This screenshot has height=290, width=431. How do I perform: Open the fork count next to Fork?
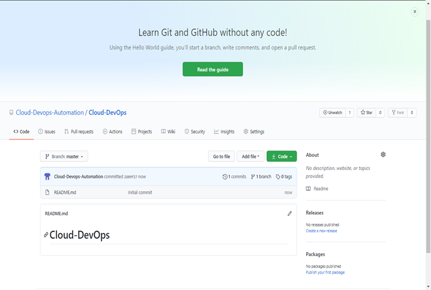(412, 112)
